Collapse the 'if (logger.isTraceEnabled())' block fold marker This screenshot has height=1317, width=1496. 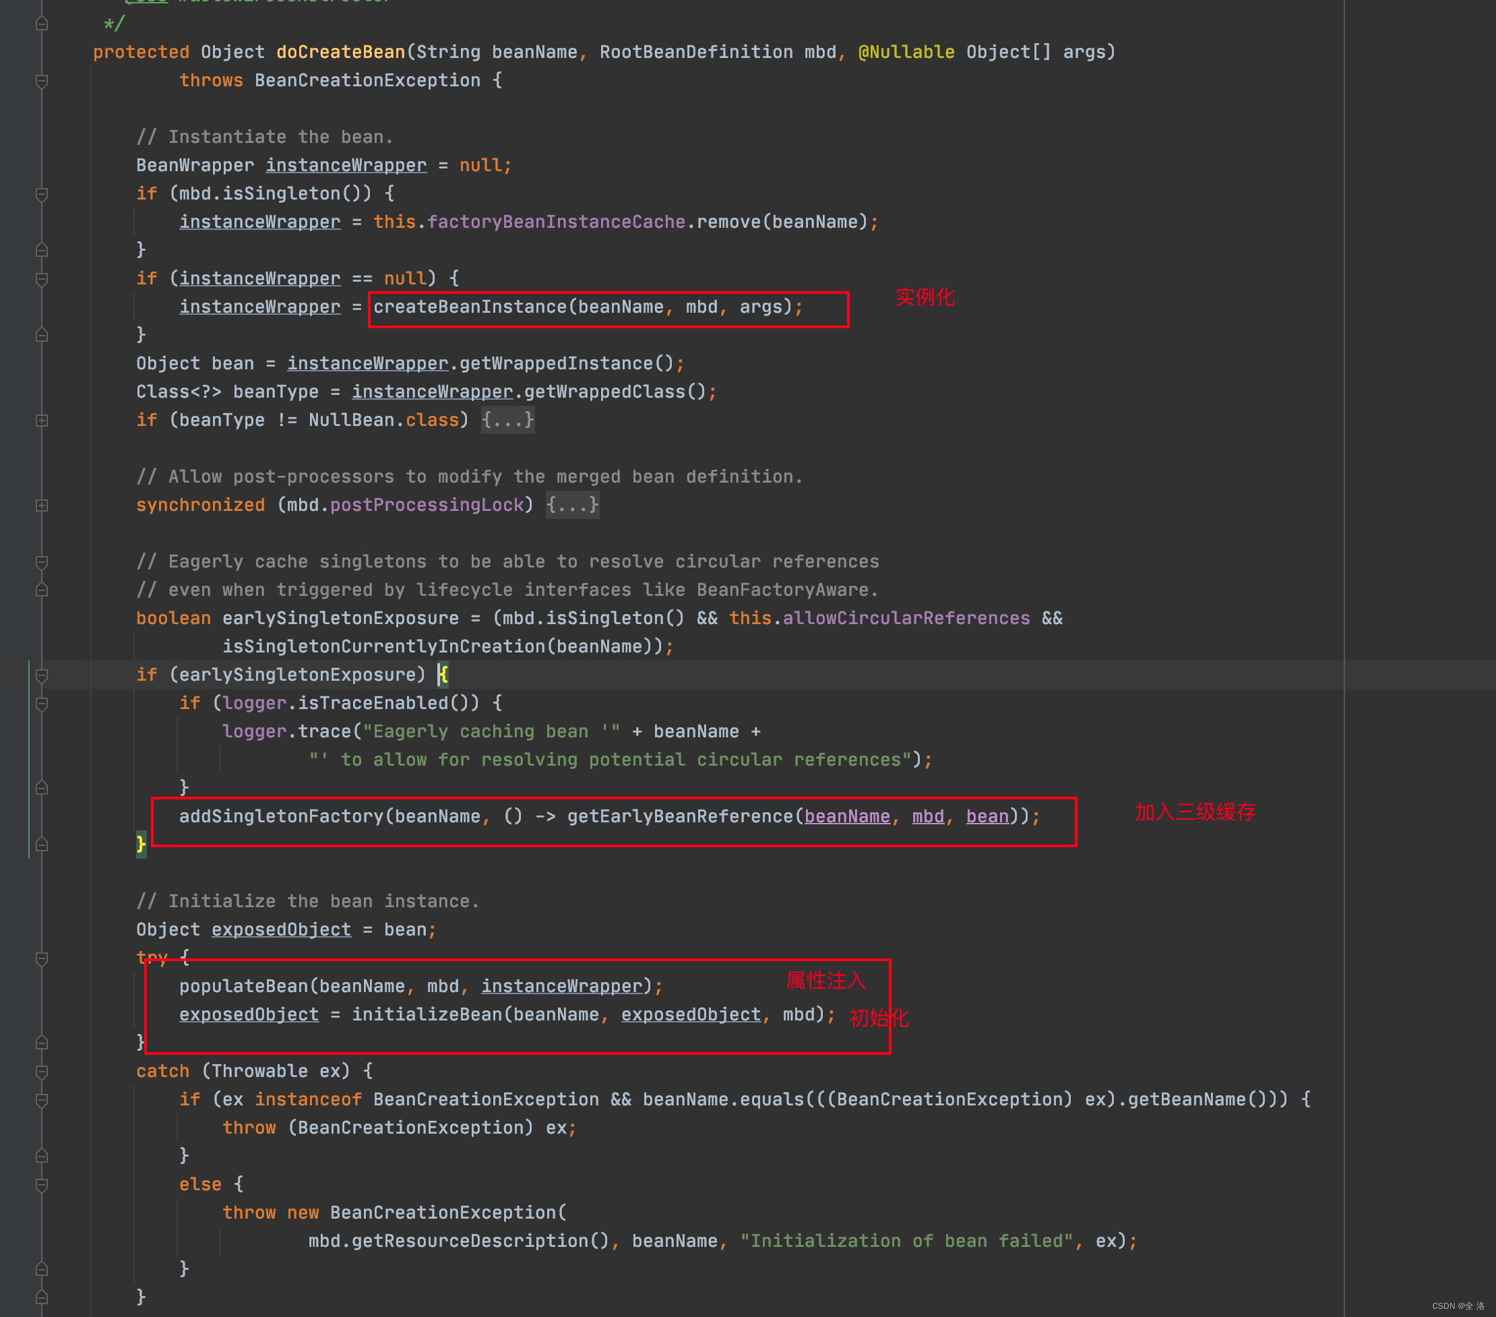point(42,704)
